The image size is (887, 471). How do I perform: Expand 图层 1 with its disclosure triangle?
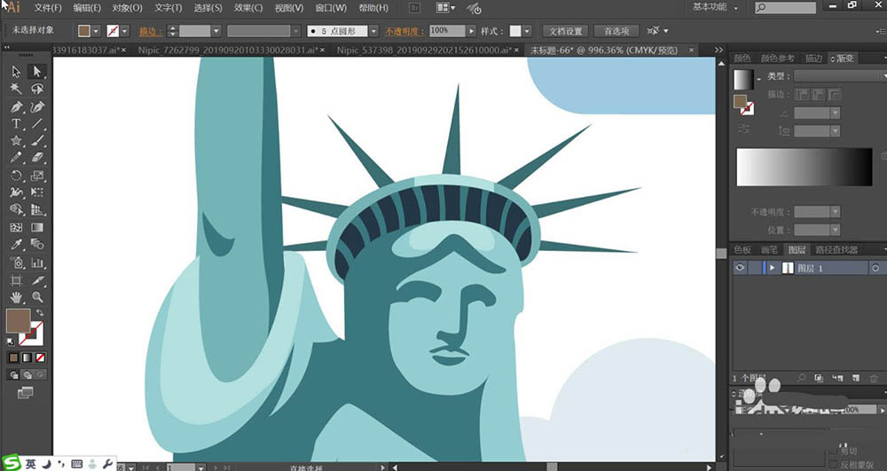(773, 268)
